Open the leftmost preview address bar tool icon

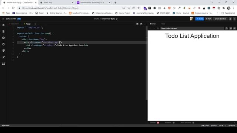point(227,28)
